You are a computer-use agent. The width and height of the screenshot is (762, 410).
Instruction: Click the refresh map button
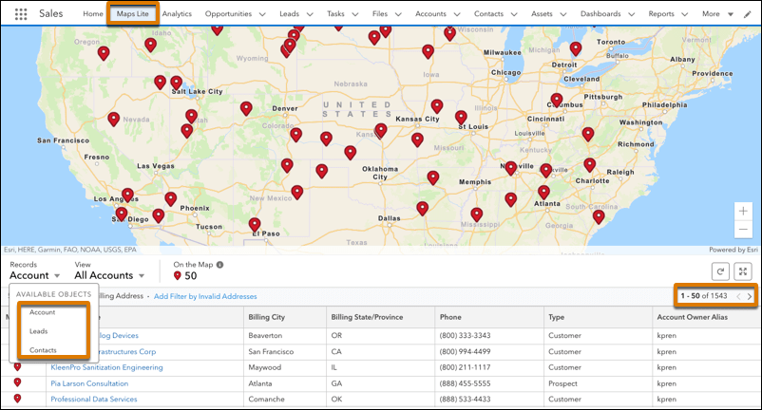(720, 271)
